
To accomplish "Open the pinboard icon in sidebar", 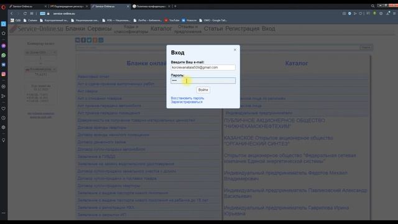I will click(4, 140).
